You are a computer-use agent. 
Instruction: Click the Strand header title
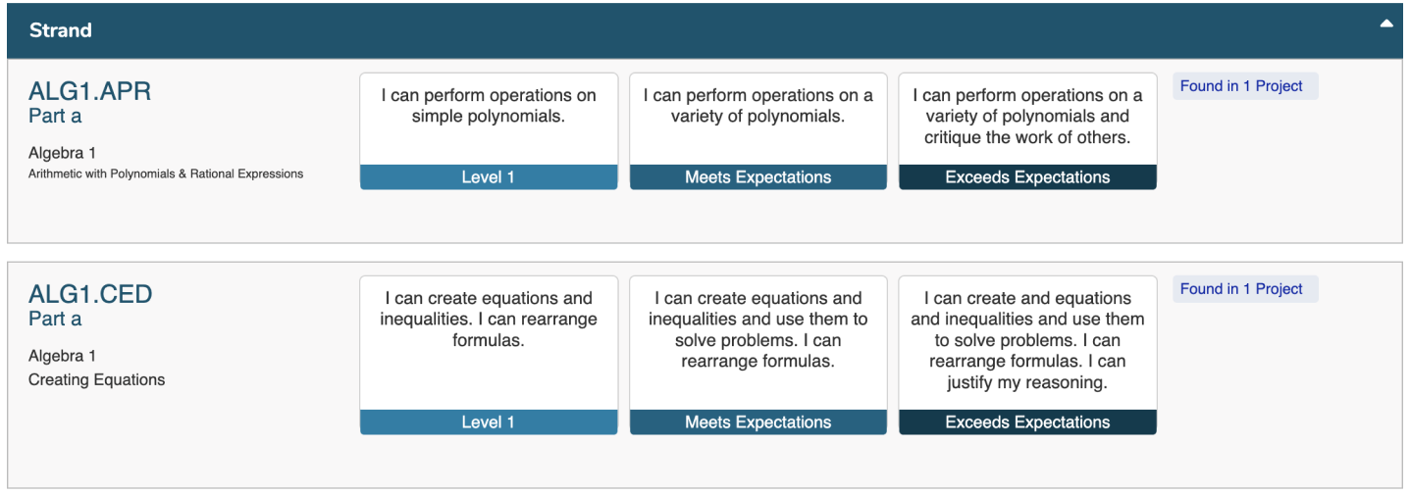61,30
